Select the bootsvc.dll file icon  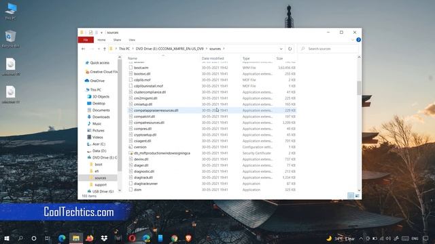[130, 74]
